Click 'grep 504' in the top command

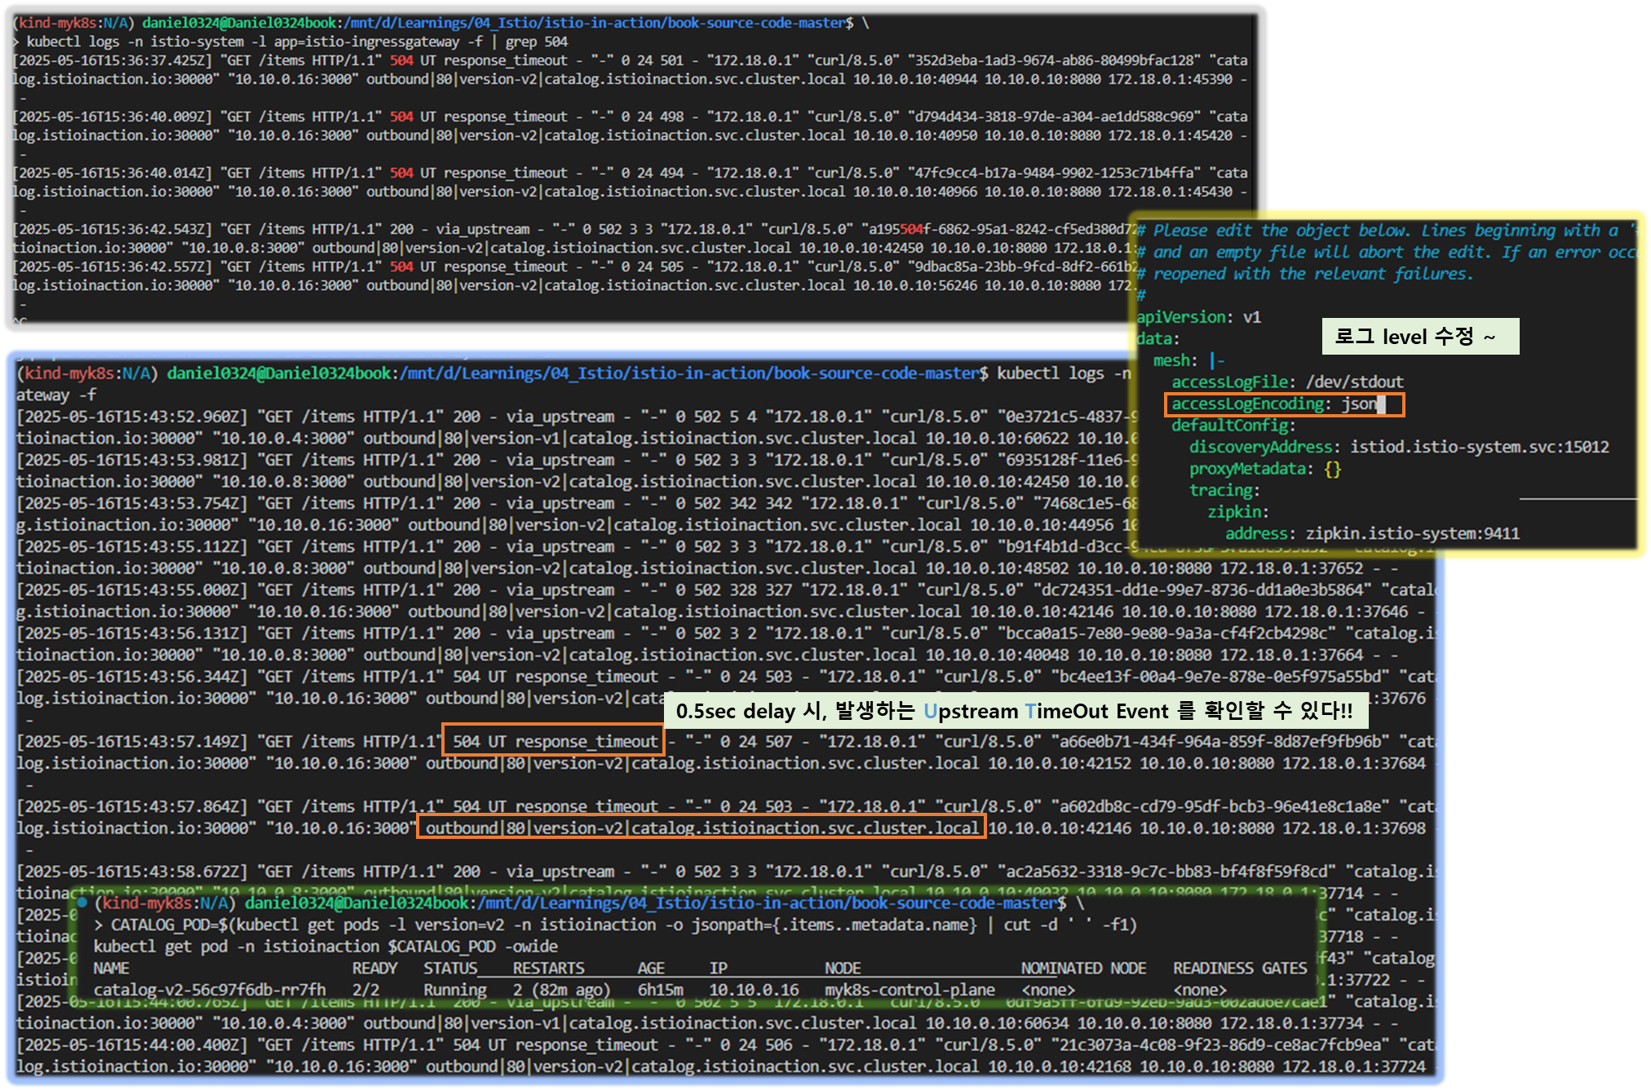click(536, 42)
